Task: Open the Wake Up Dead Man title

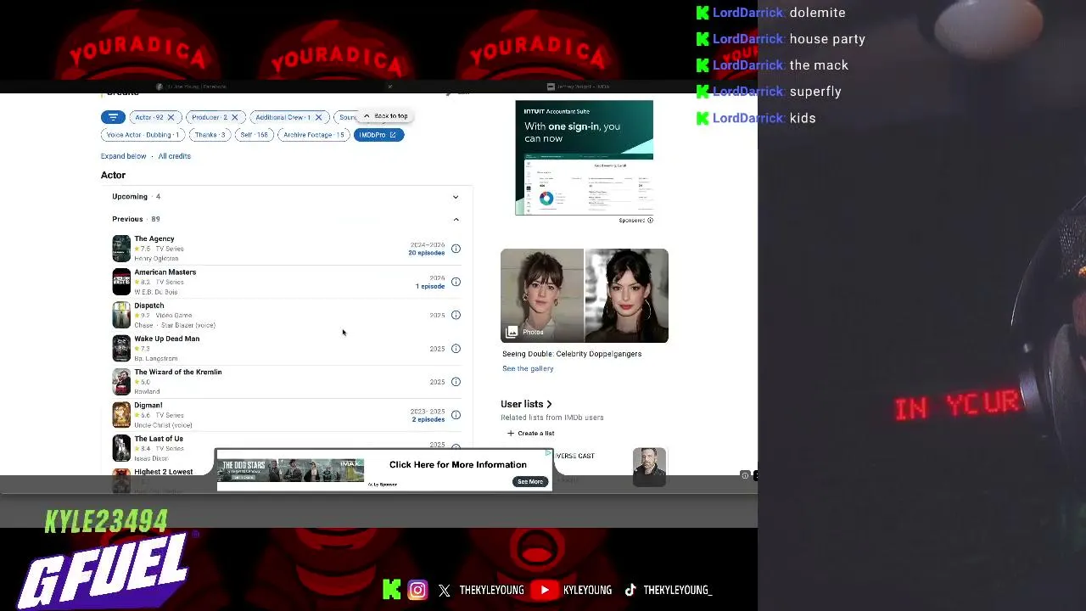Action: point(167,339)
